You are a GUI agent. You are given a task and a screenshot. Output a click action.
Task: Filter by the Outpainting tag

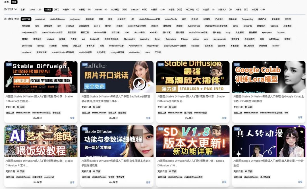point(247,19)
